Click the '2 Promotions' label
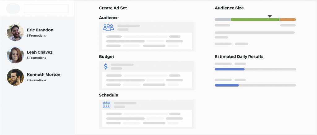This screenshot has width=317, height=135. coord(37,80)
